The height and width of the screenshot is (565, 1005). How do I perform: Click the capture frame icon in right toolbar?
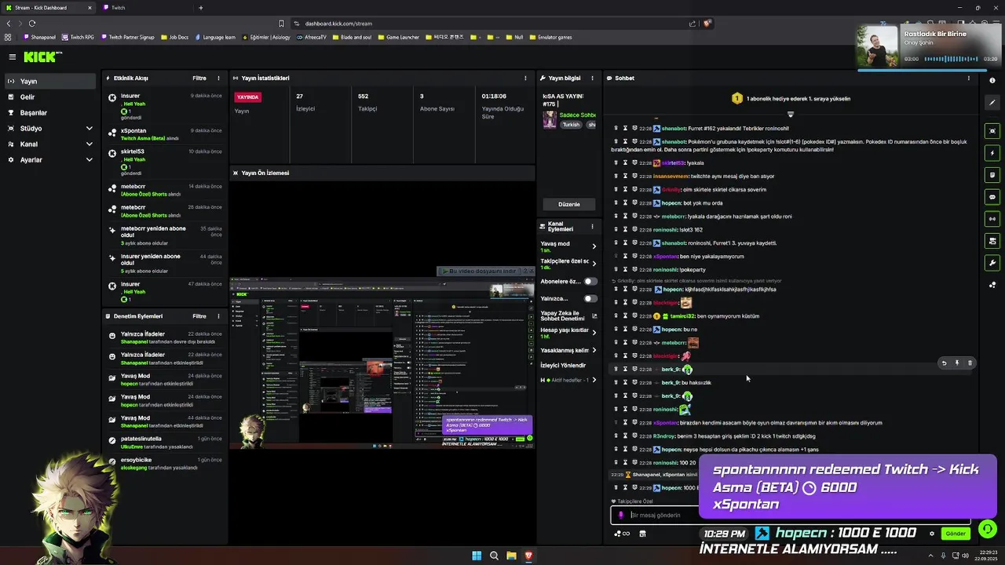[992, 131]
